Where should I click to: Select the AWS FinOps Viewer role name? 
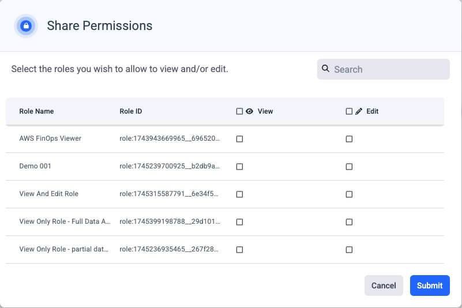click(50, 138)
